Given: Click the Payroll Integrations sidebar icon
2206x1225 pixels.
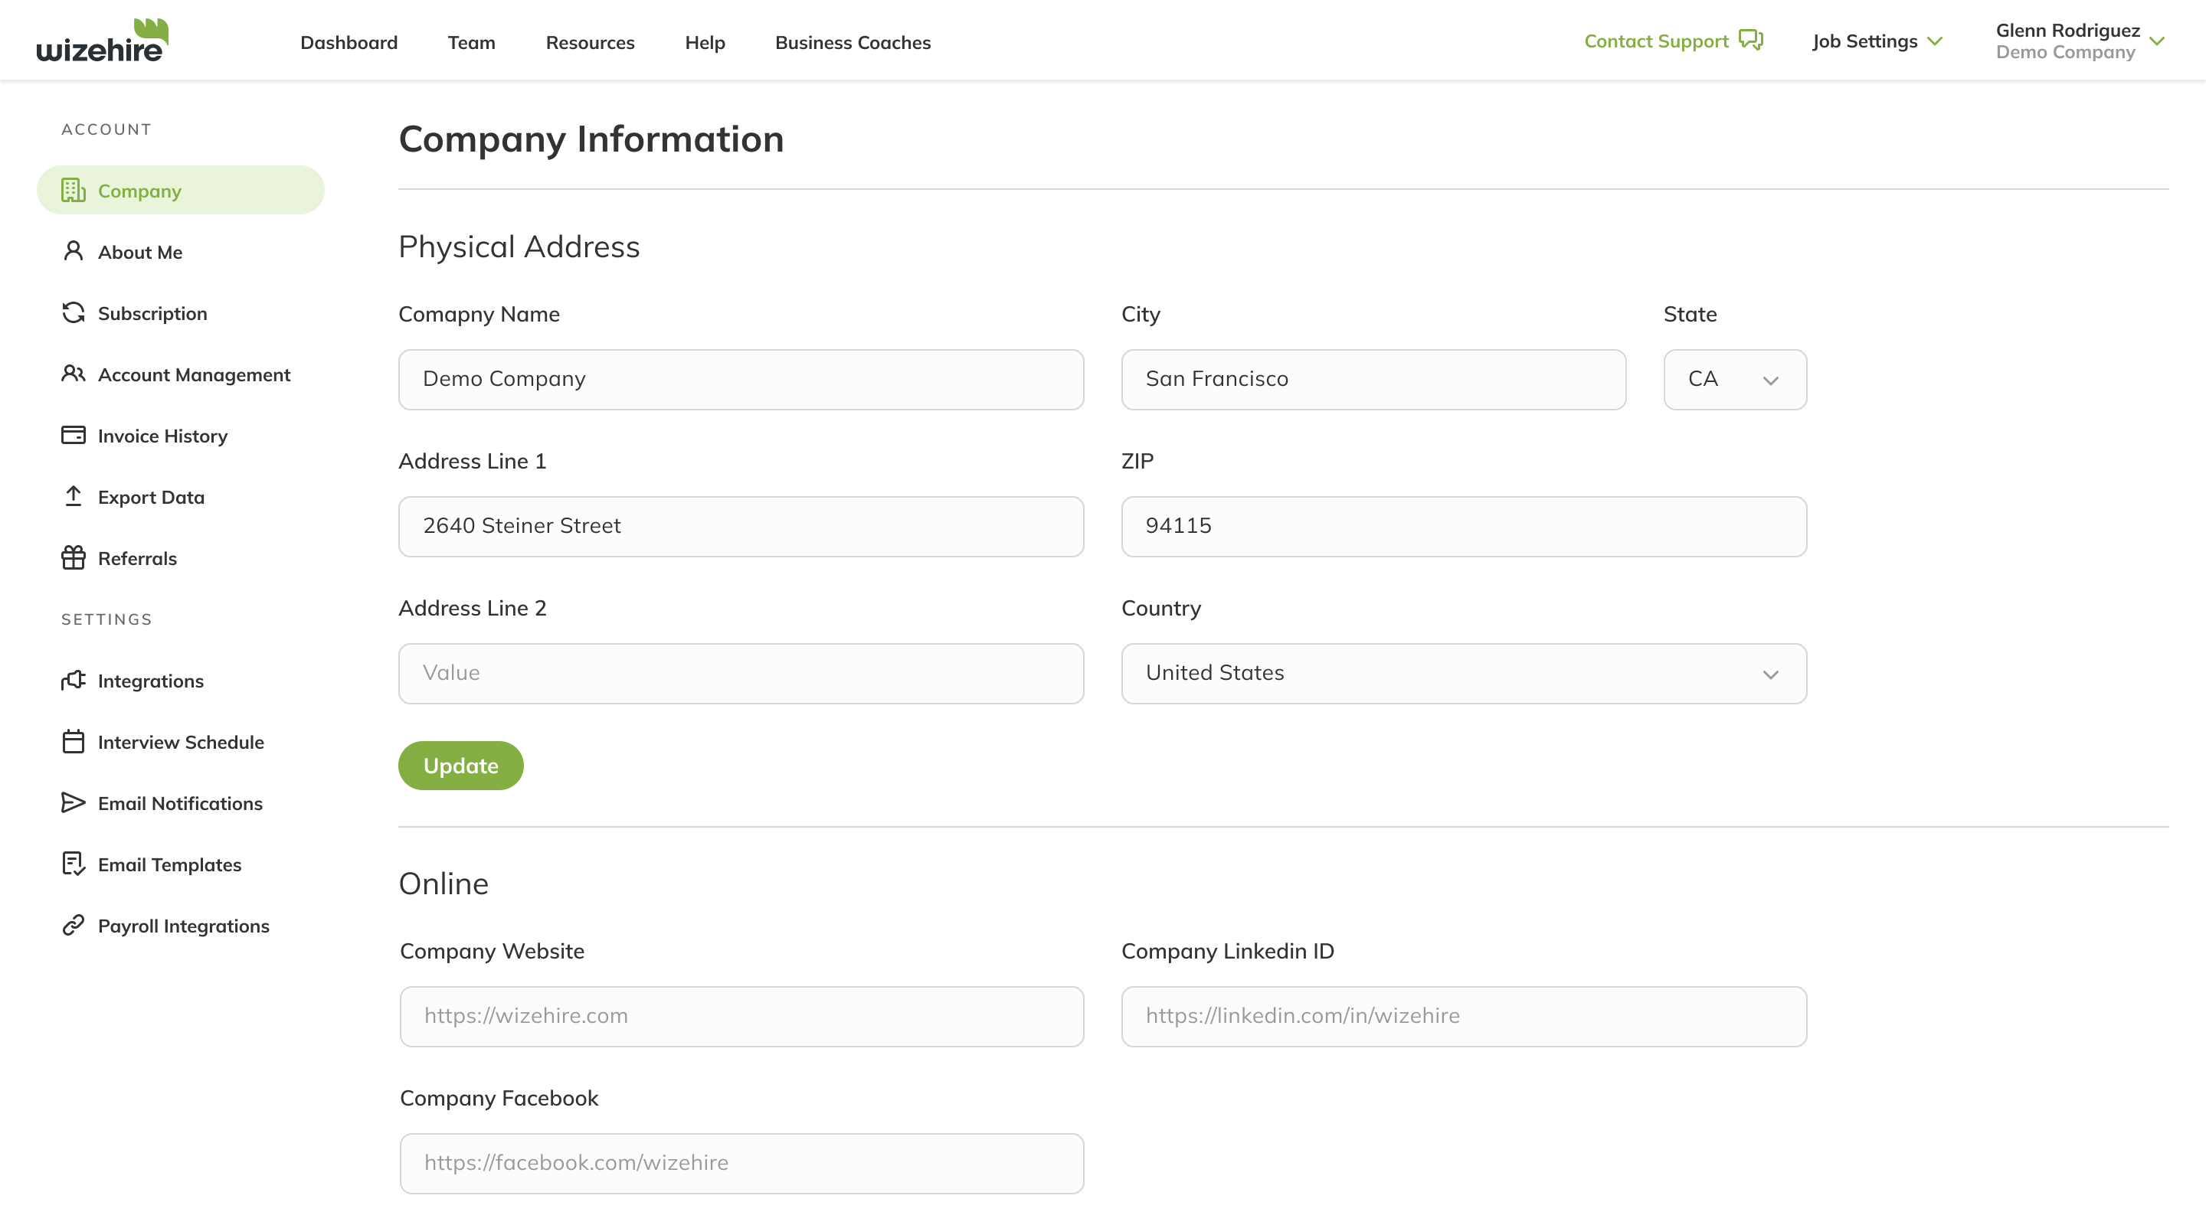Looking at the screenshot, I should click(73, 925).
